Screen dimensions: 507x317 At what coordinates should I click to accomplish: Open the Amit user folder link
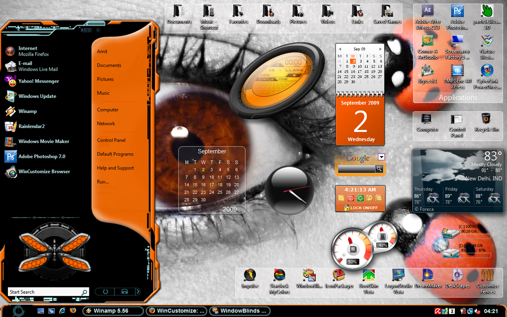[x=102, y=51]
